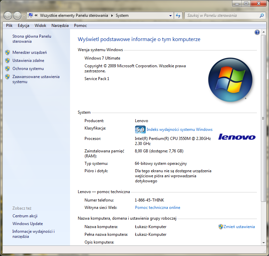
Task: Click the refresh button next to address bar
Action: pyautogui.click(x=178, y=15)
